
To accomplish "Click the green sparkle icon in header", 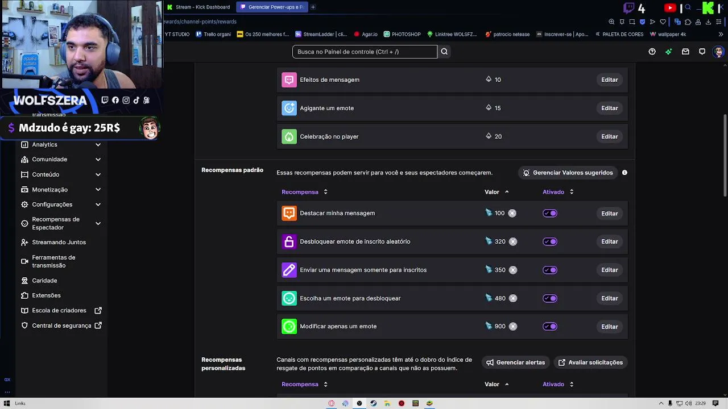I will click(x=669, y=52).
